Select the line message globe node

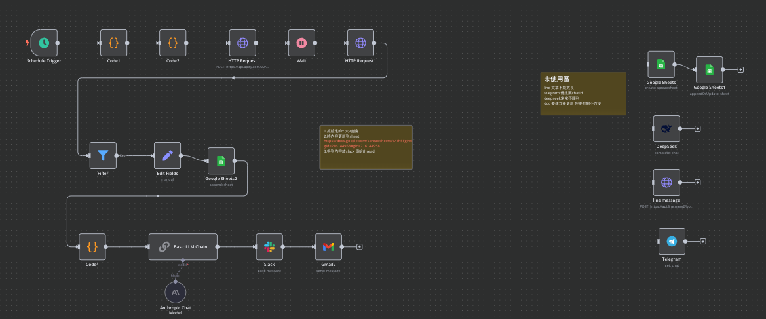666,182
